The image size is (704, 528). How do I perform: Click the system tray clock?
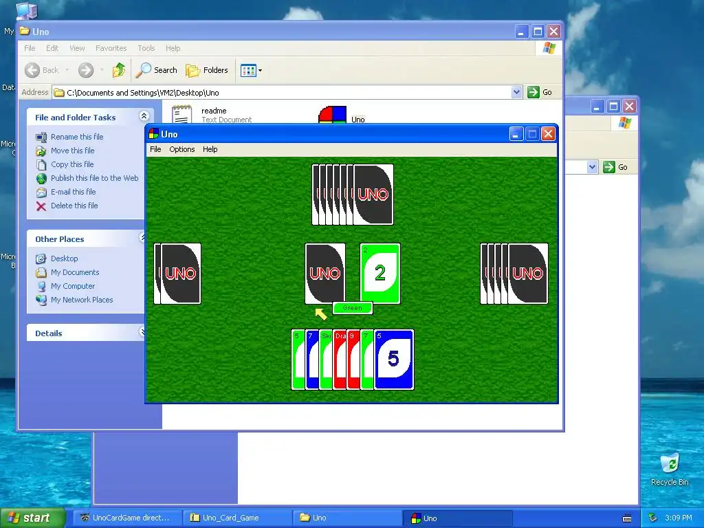[679, 518]
